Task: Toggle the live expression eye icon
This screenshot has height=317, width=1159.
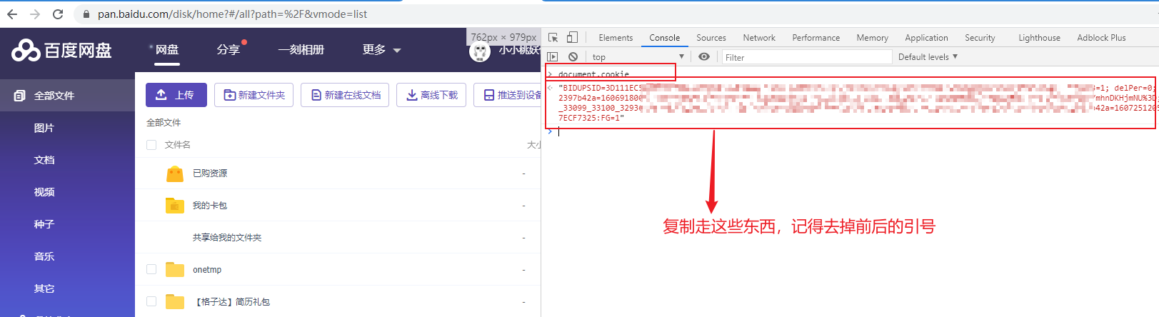Action: [704, 56]
